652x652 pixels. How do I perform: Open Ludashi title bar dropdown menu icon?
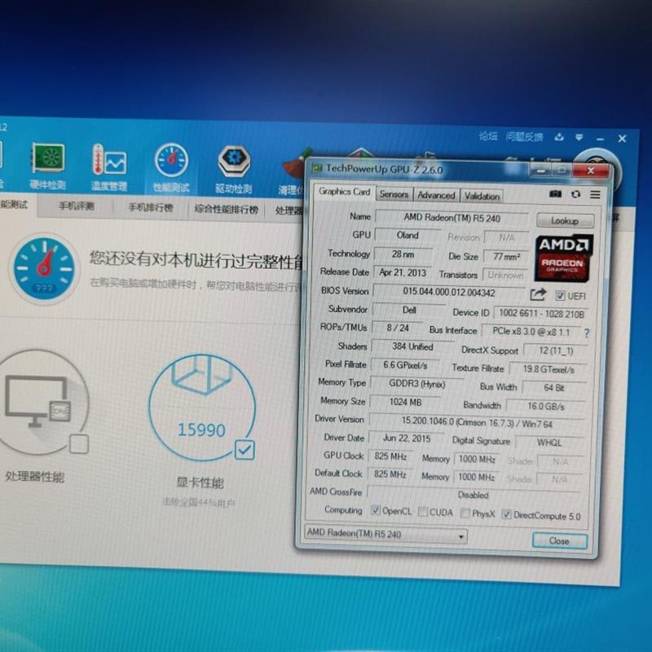(579, 137)
